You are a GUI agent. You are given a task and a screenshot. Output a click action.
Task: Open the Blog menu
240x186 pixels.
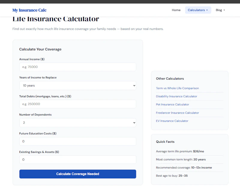click(220, 10)
